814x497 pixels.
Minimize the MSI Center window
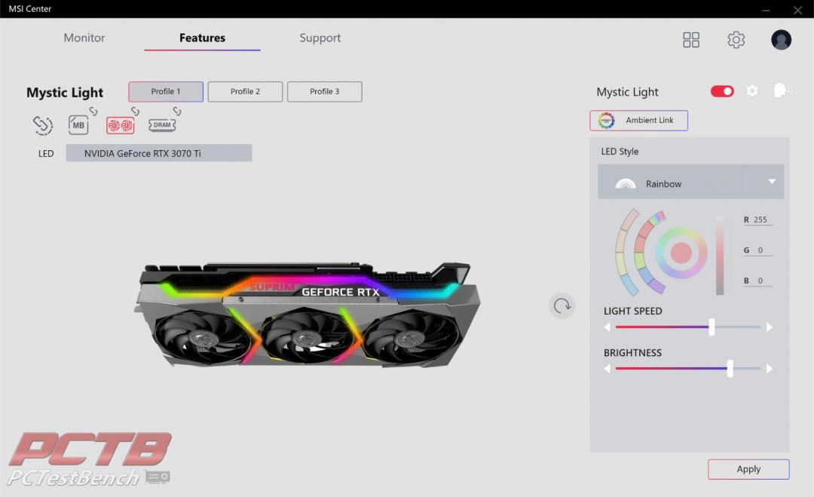point(766,10)
